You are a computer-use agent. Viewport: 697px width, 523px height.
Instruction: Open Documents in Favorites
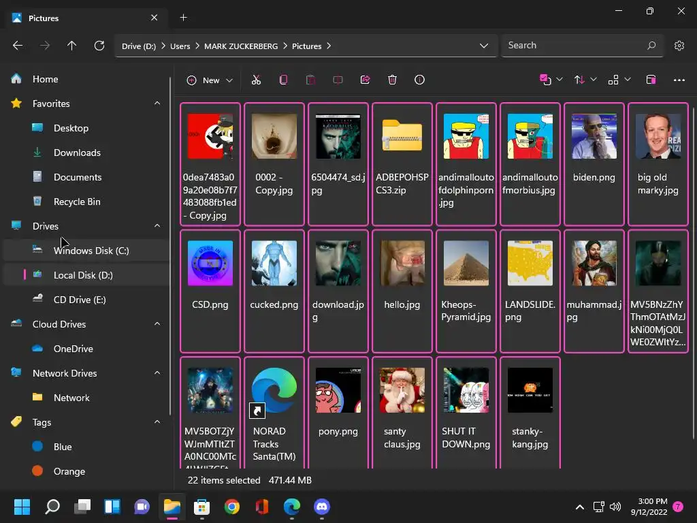(x=85, y=177)
